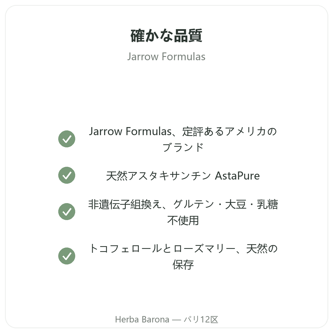Click the gray Jarrow Formulas subtitle under the heading

(x=166, y=57)
